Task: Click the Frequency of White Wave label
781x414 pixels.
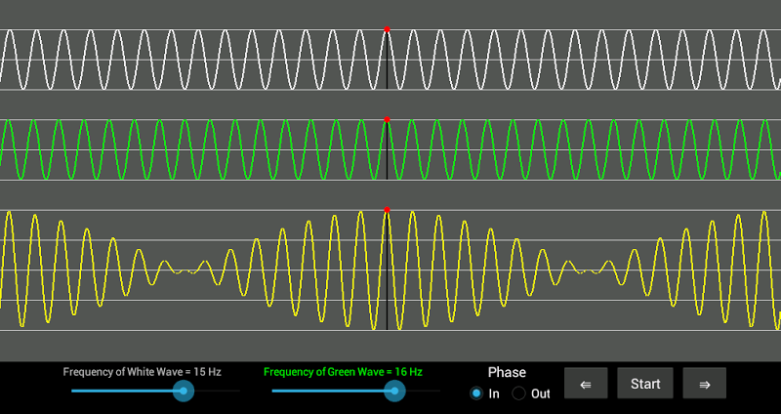Action: (143, 372)
